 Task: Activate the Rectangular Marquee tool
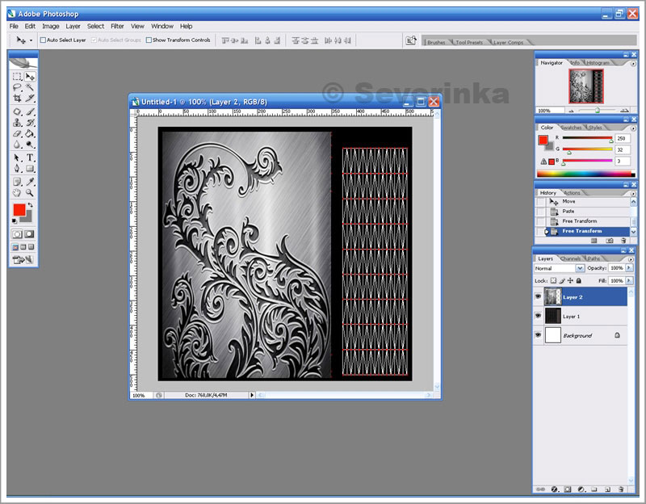click(17, 76)
